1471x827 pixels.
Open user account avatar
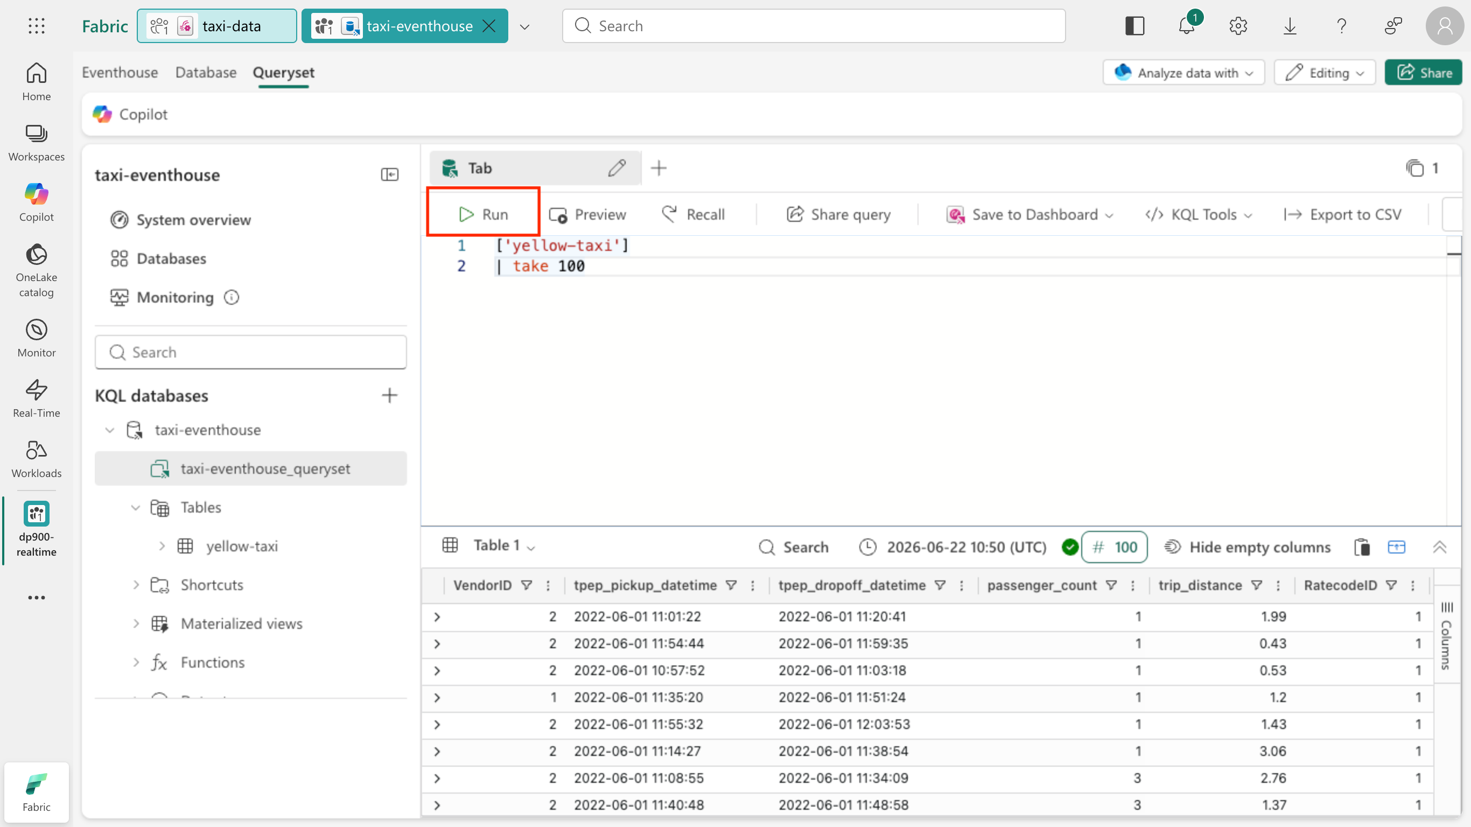(x=1445, y=26)
